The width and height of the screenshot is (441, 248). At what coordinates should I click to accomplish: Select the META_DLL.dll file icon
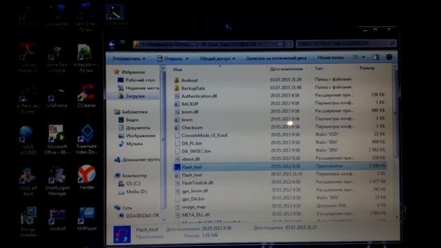coord(178,215)
